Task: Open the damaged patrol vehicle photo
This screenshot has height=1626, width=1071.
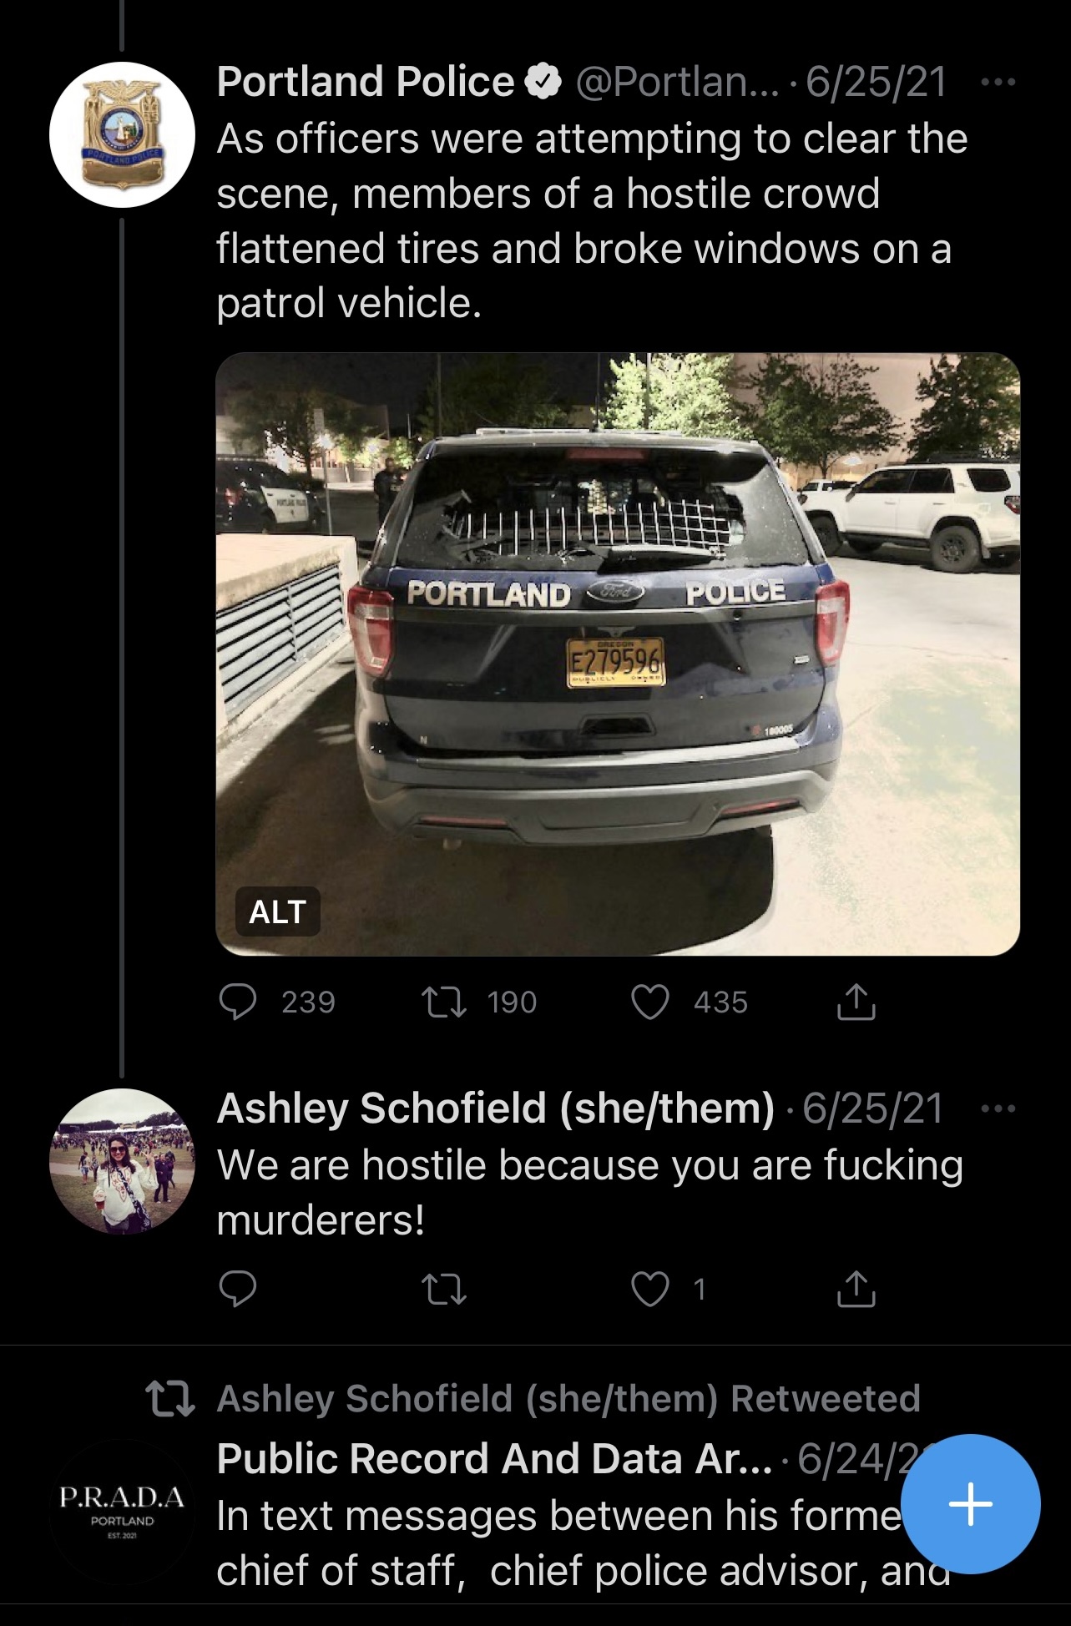Action: 618,651
